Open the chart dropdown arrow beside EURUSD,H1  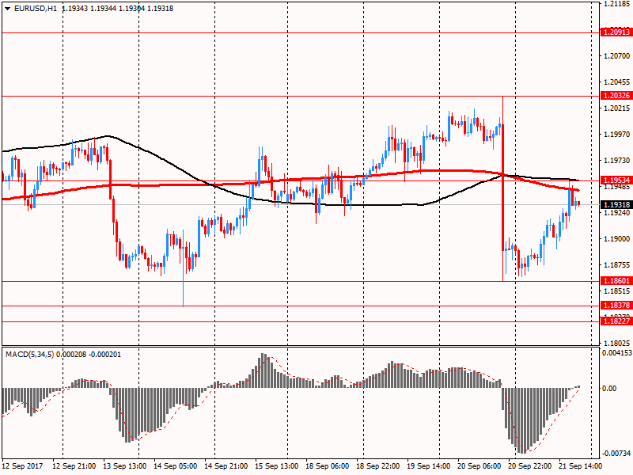[8, 9]
